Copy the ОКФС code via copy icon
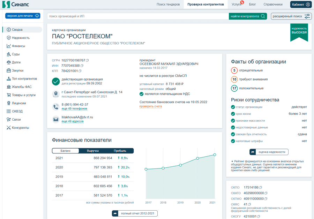The width and height of the screenshot is (314, 219). point(249,204)
